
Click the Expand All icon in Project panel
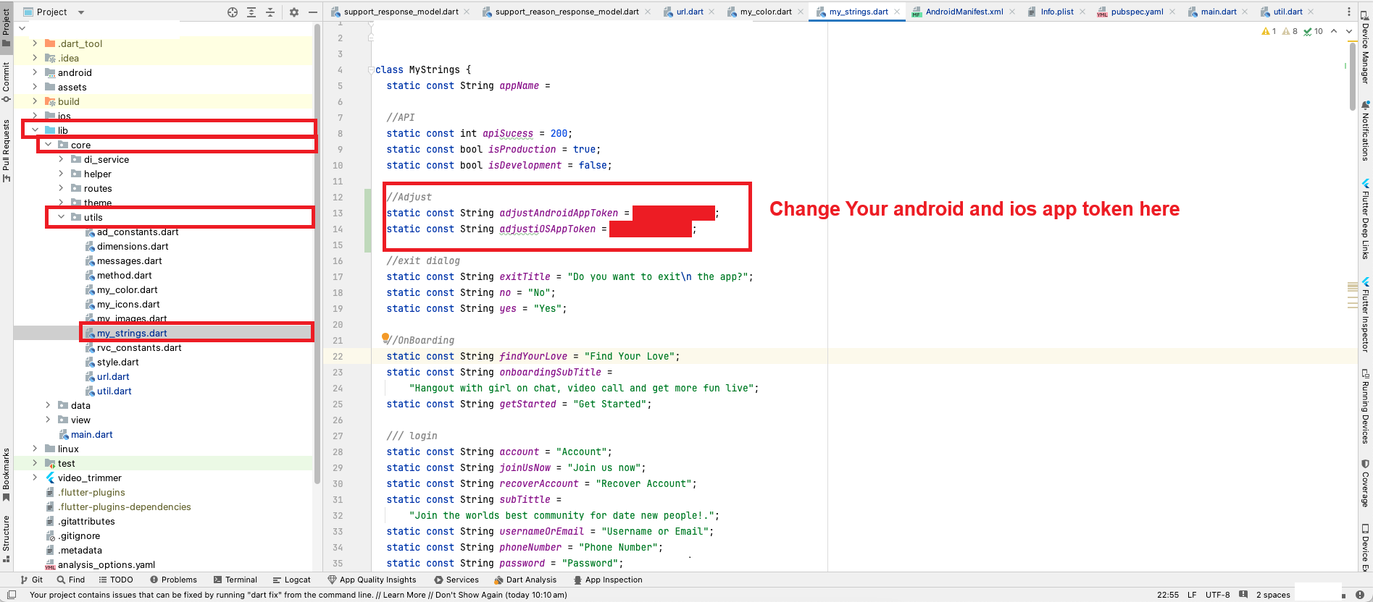[251, 12]
